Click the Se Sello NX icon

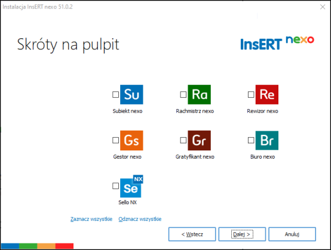click(131, 186)
